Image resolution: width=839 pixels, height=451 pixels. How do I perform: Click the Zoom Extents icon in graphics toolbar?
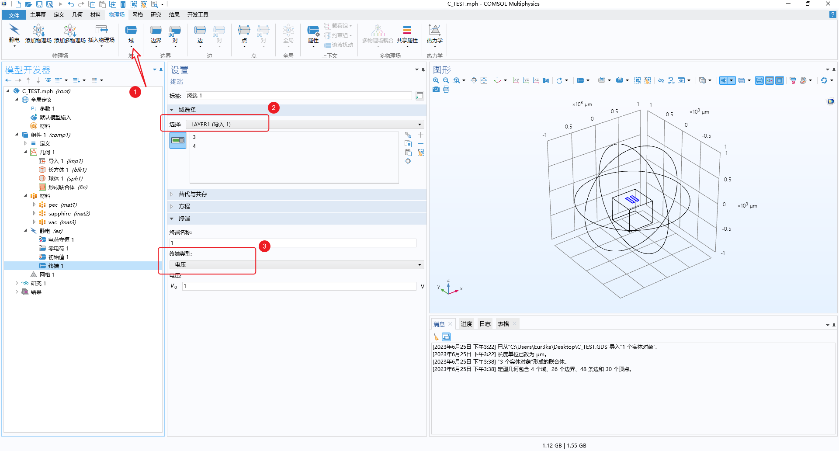point(484,80)
